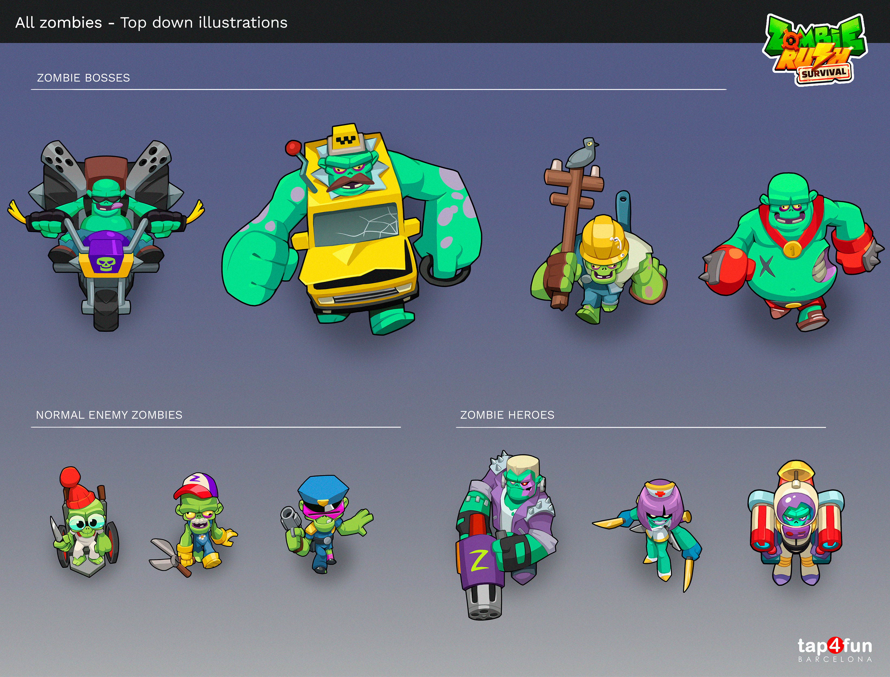Click the tap4fun Barcelona logo
890x677 pixels.
click(835, 650)
